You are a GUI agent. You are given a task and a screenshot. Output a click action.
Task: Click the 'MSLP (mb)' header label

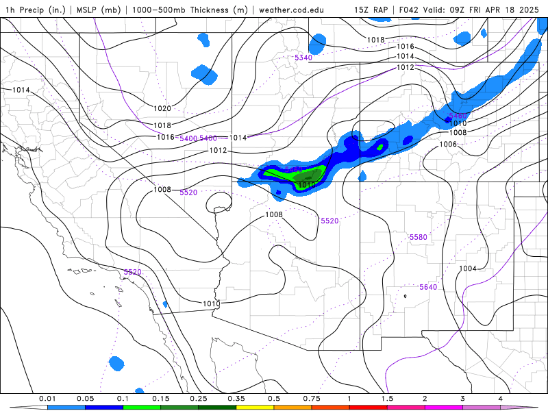(99, 10)
